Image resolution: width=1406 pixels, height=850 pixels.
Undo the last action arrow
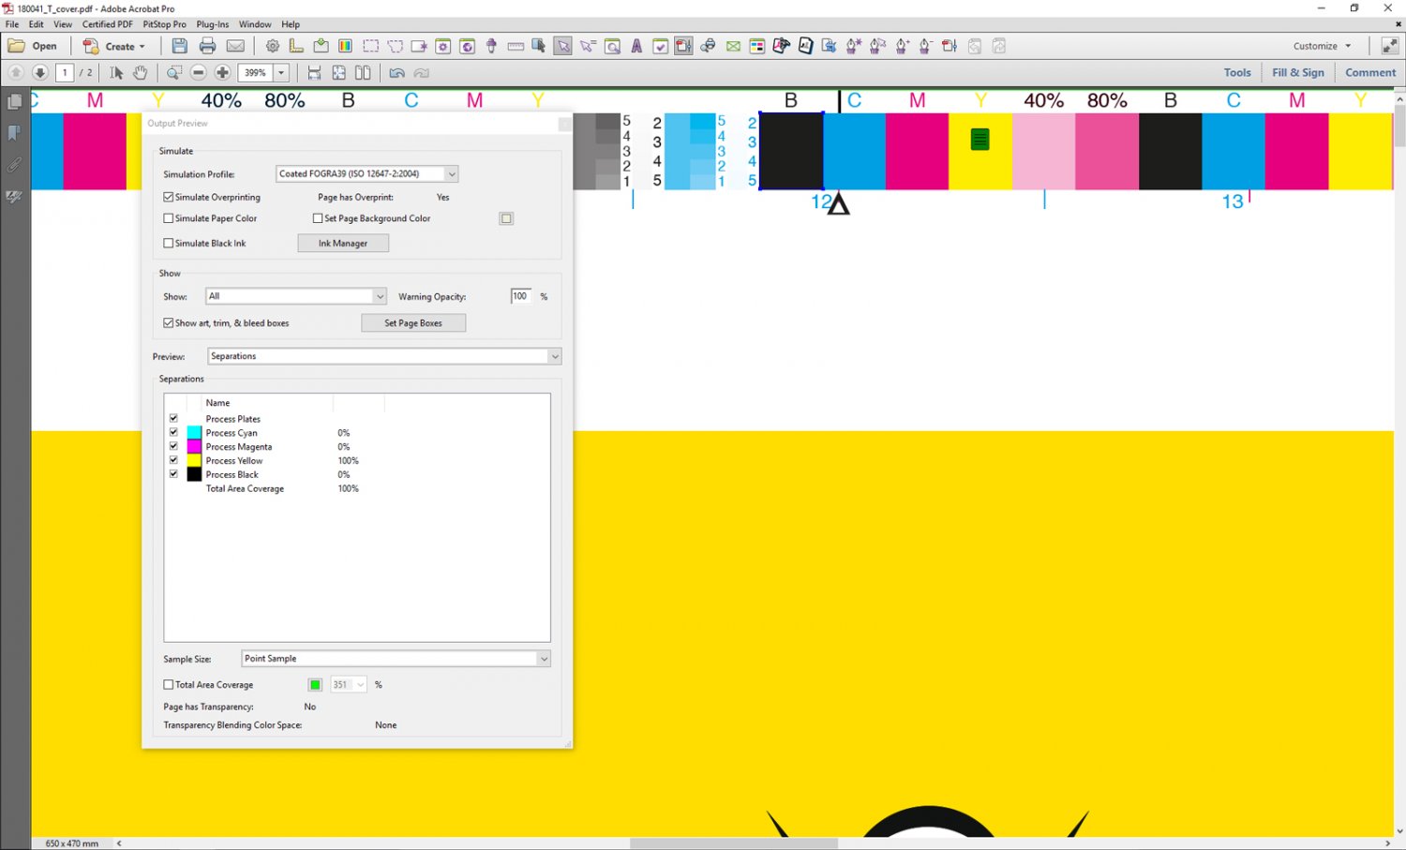pyautogui.click(x=397, y=72)
